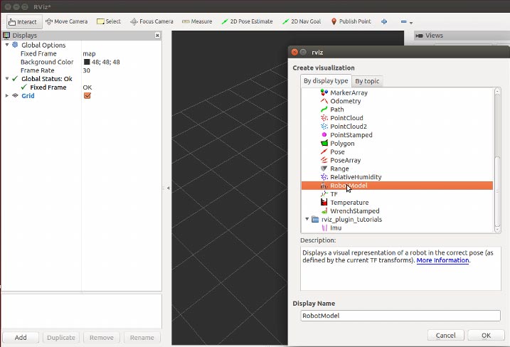Image resolution: width=510 pixels, height=347 pixels.
Task: Pick the Measure tool
Action: [197, 21]
